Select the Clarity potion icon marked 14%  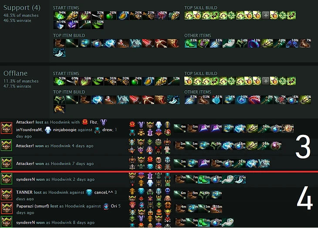coord(59,24)
